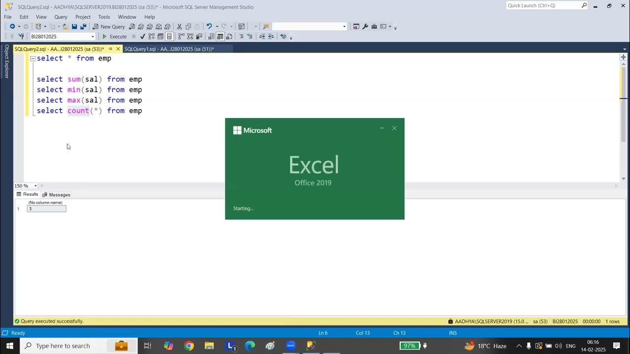Switch to Results to Grid output
The image size is (630, 354).
point(220,36)
